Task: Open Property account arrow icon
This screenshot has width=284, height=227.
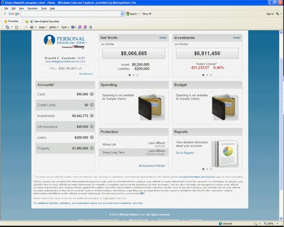Action: pyautogui.click(x=92, y=148)
